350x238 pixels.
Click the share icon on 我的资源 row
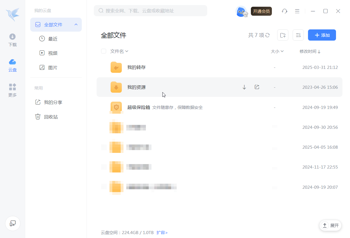pos(257,87)
